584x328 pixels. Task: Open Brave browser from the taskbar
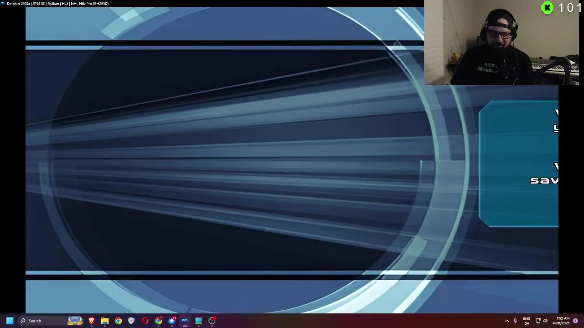tap(91, 321)
